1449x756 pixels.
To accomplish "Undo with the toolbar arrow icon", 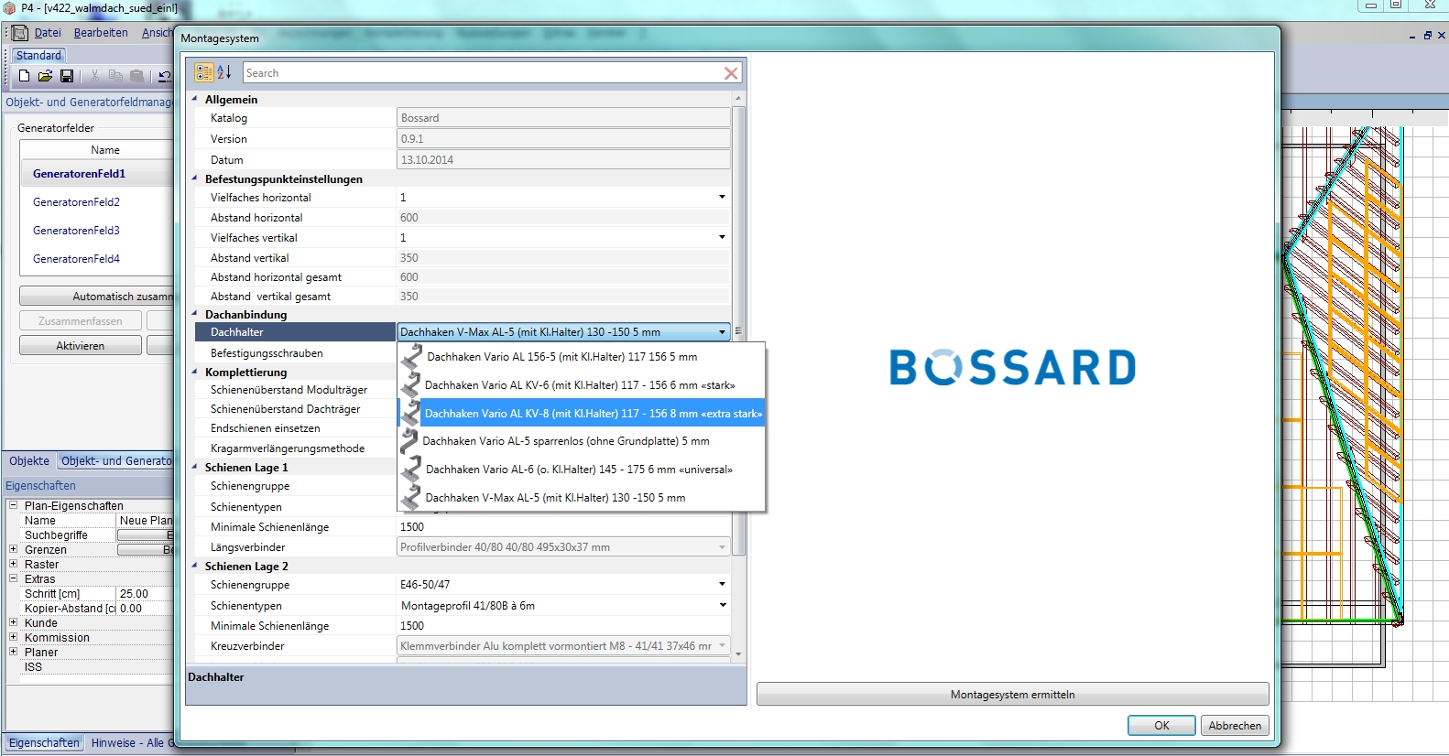I will 165,76.
